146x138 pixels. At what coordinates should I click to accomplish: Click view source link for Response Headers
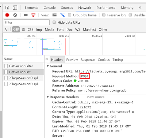coord(96,97)
